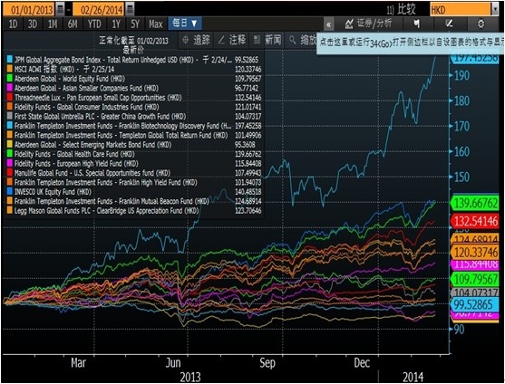Open calendar icon beside end date 02/26/2014
The image size is (505, 384).
click(130, 9)
